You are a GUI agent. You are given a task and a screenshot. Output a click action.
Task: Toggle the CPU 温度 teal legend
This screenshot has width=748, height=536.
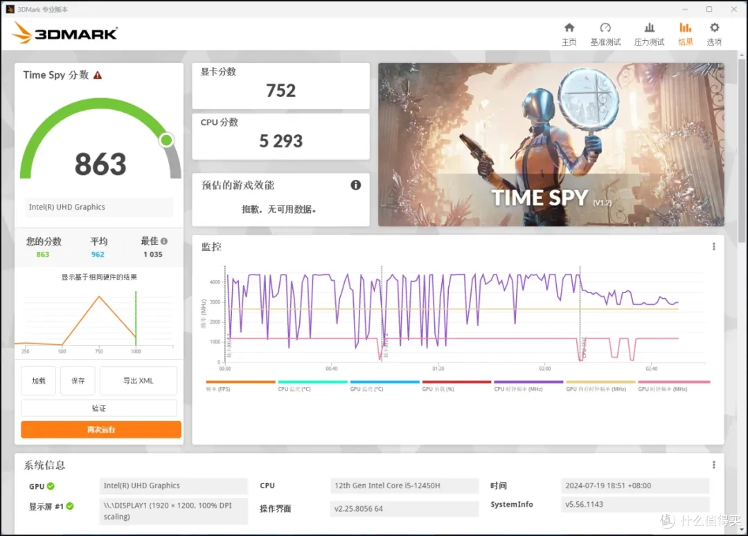tap(312, 385)
